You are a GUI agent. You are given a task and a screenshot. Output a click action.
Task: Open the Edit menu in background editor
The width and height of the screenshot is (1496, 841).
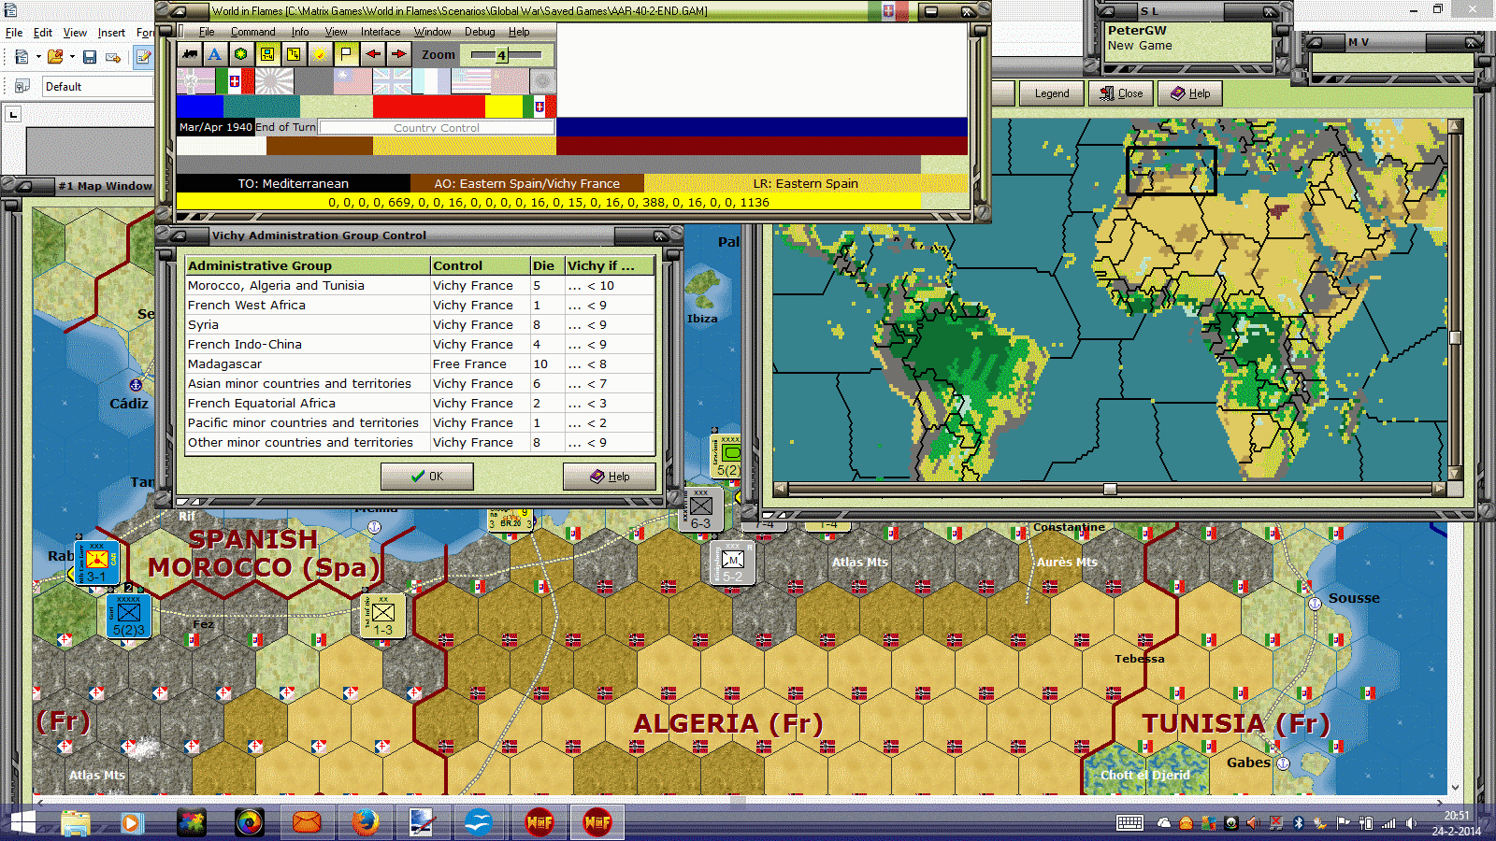tap(43, 33)
